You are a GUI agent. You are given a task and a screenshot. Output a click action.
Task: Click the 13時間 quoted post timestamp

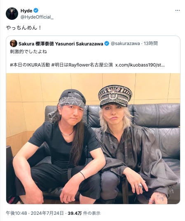[x=150, y=43]
